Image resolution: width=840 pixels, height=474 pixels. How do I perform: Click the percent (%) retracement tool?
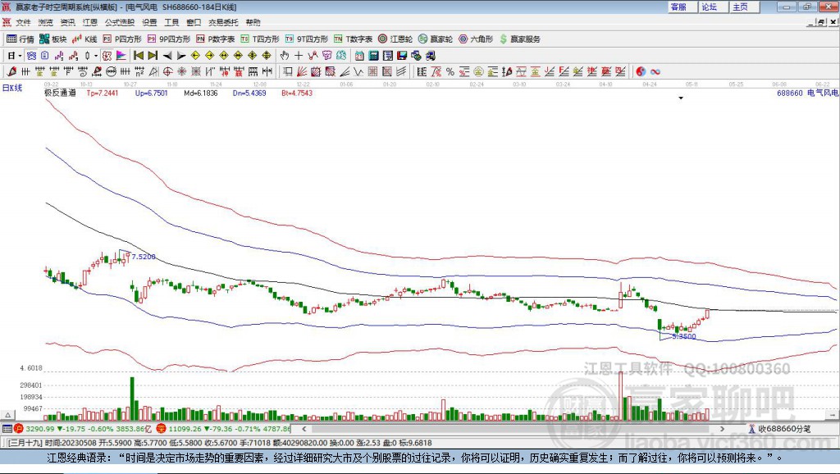click(450, 72)
